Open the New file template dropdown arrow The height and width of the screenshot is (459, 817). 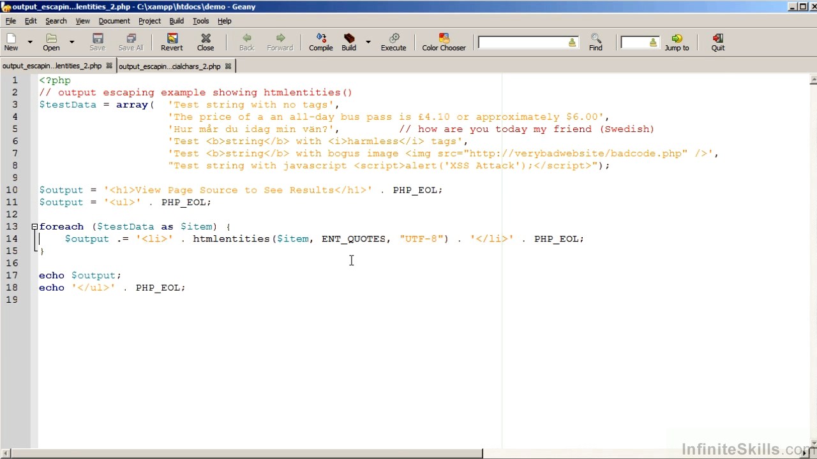point(29,42)
